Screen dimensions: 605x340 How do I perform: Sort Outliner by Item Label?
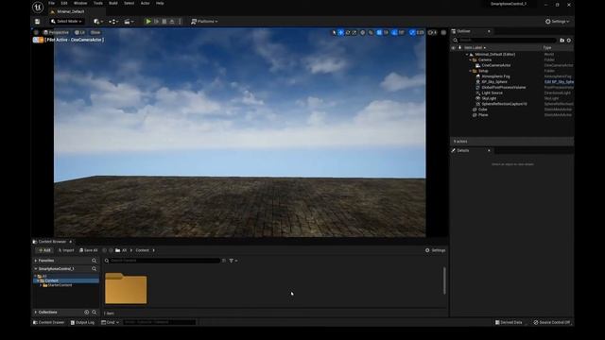click(x=474, y=48)
